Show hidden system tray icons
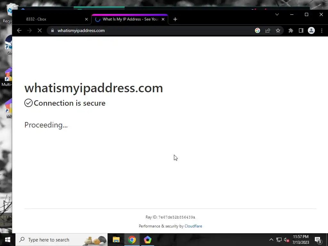 [x=271, y=240]
